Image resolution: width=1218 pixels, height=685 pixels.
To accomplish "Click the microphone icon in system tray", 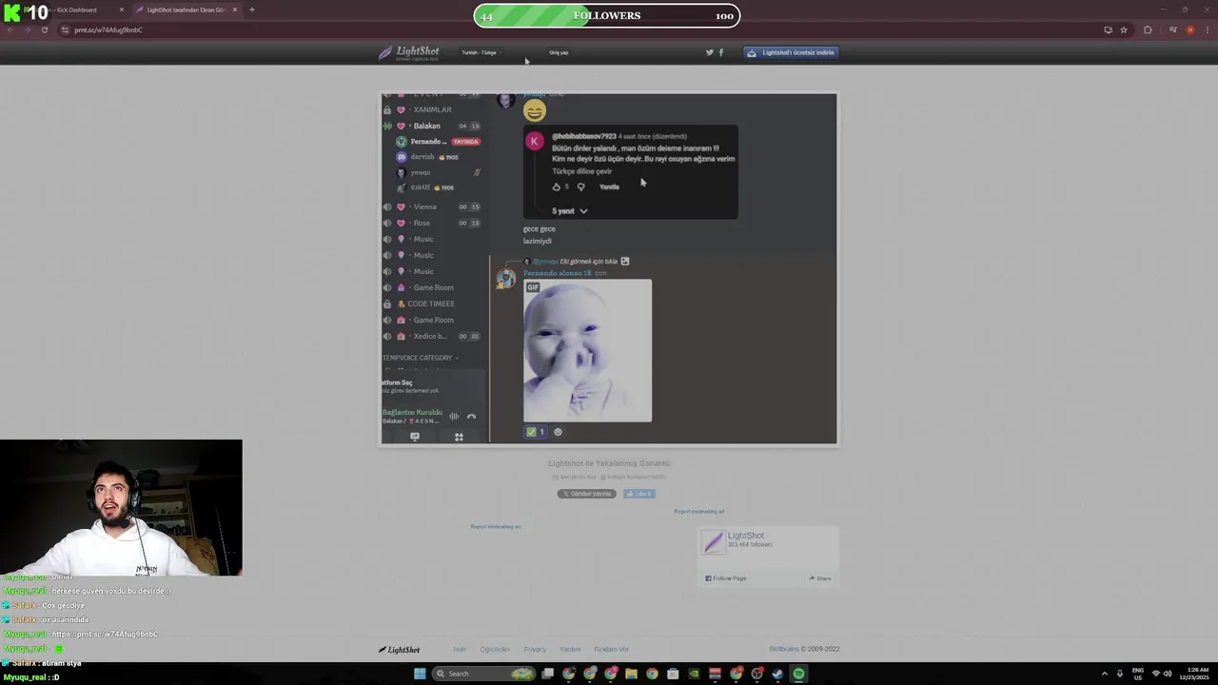I will (x=1120, y=674).
